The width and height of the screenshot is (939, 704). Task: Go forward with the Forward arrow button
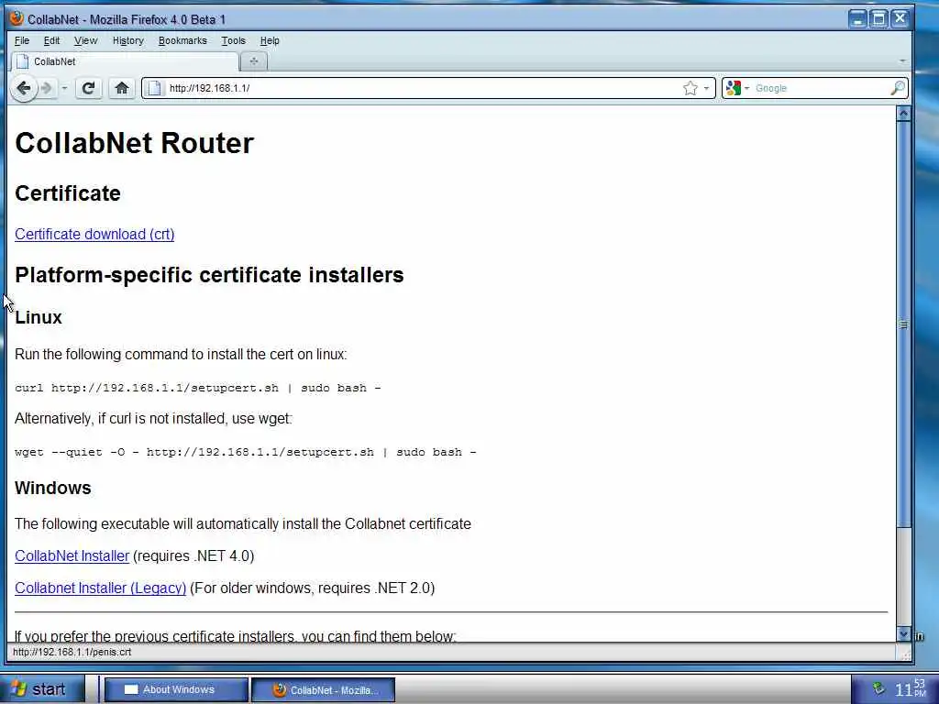tap(47, 89)
